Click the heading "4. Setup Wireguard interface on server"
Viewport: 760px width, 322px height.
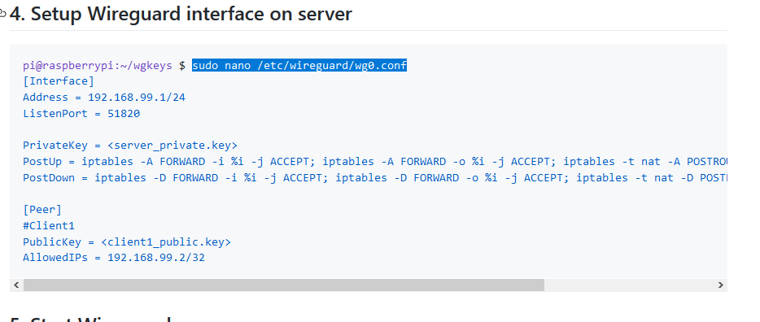pos(181,14)
